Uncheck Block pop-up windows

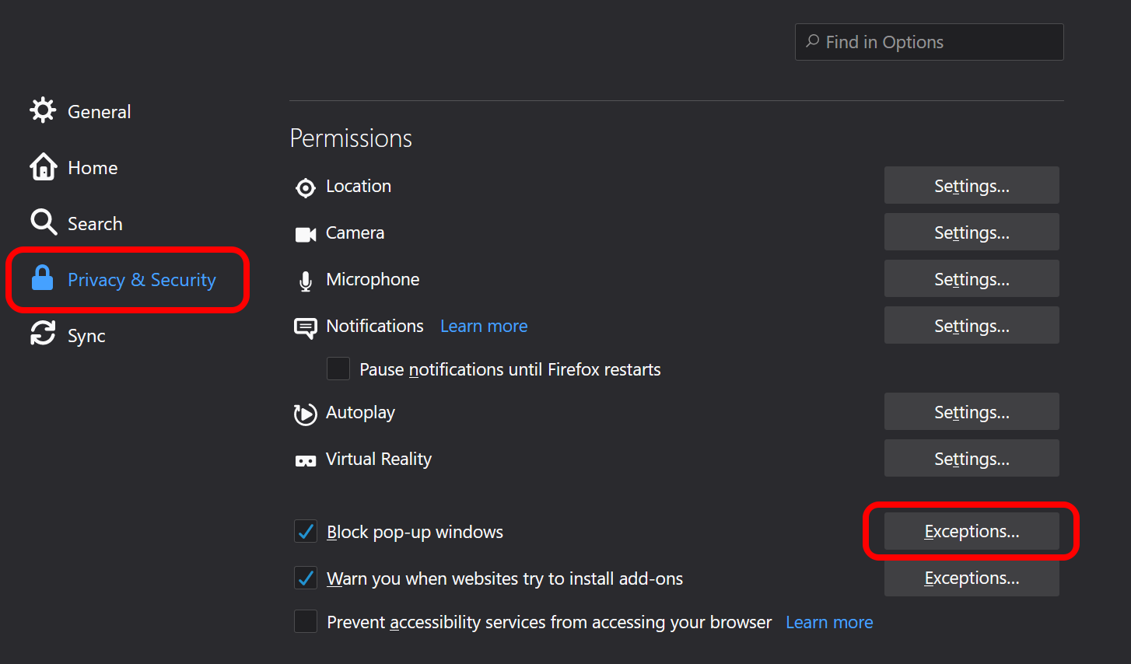point(306,531)
